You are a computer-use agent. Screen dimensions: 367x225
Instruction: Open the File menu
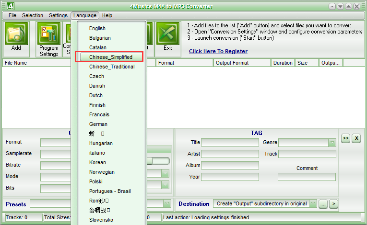click(12, 15)
